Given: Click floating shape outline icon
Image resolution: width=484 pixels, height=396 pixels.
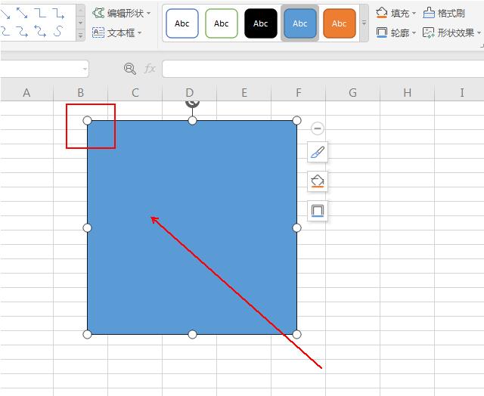Looking at the screenshot, I should click(x=318, y=211).
